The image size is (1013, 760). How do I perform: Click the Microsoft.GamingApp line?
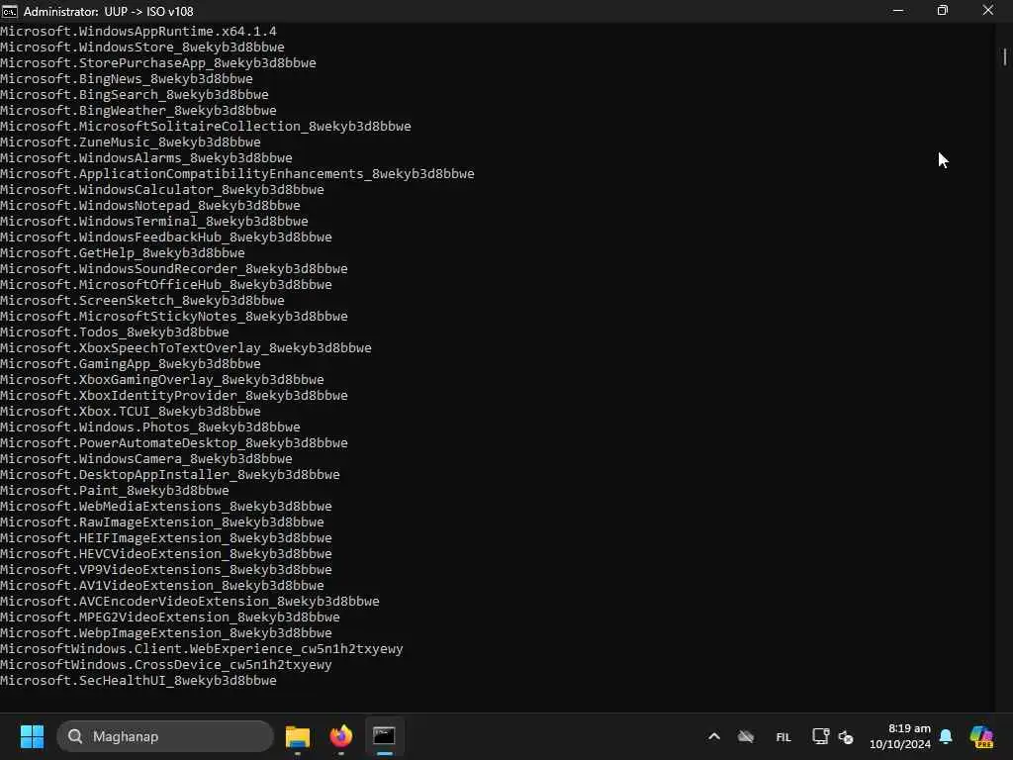pos(131,364)
